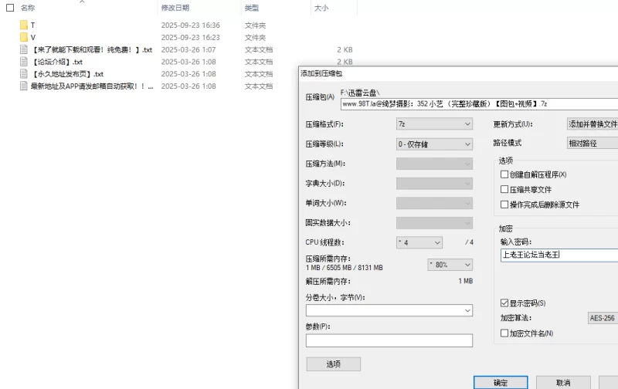Click the 【来了就能下载和观看】.txt file icon
This screenshot has width=618, height=389.
[24, 49]
